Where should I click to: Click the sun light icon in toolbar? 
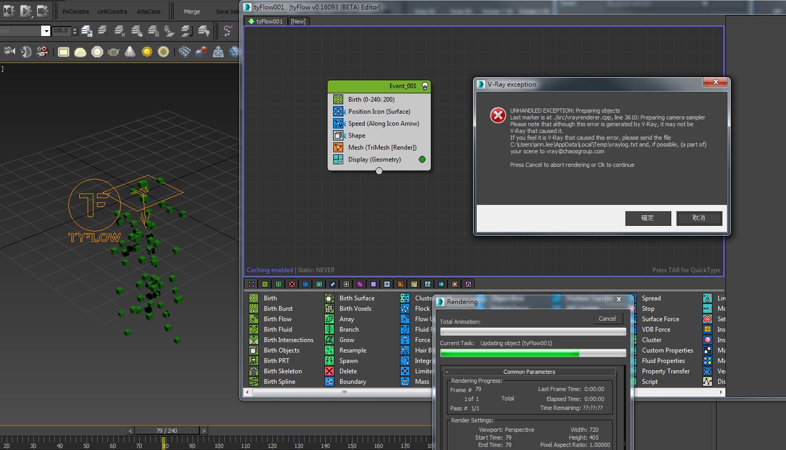(x=147, y=52)
